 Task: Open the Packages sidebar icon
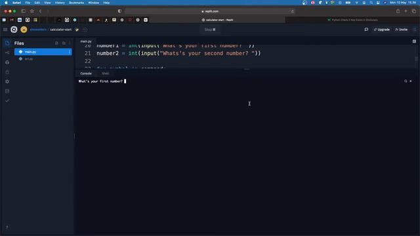(x=7, y=62)
